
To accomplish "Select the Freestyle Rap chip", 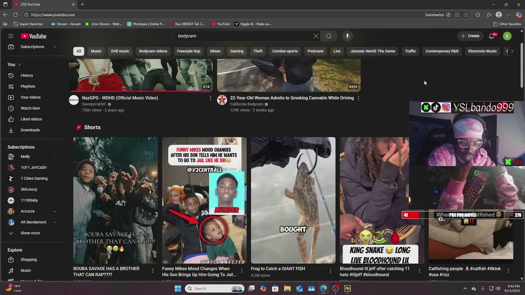I will pos(189,51).
